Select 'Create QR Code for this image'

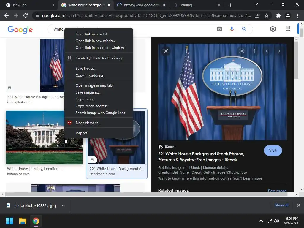(99, 58)
